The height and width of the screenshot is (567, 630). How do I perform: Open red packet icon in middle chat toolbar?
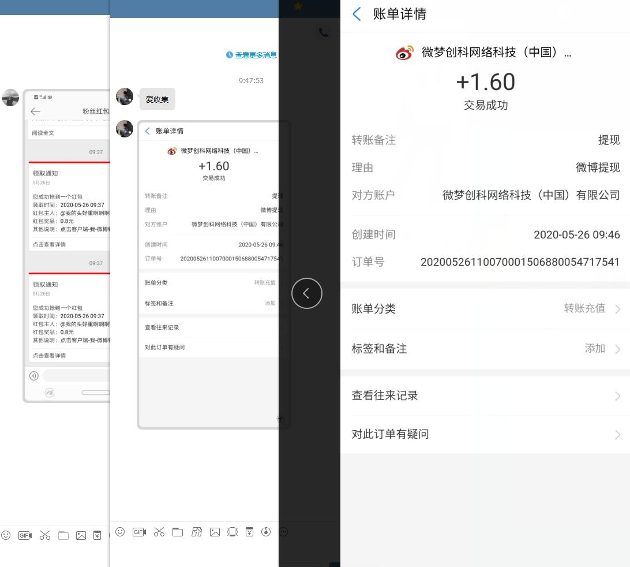tap(249, 532)
